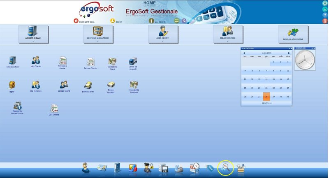329x178 pixels.
Task: Open Preventivo cliente
Action: click(63, 62)
